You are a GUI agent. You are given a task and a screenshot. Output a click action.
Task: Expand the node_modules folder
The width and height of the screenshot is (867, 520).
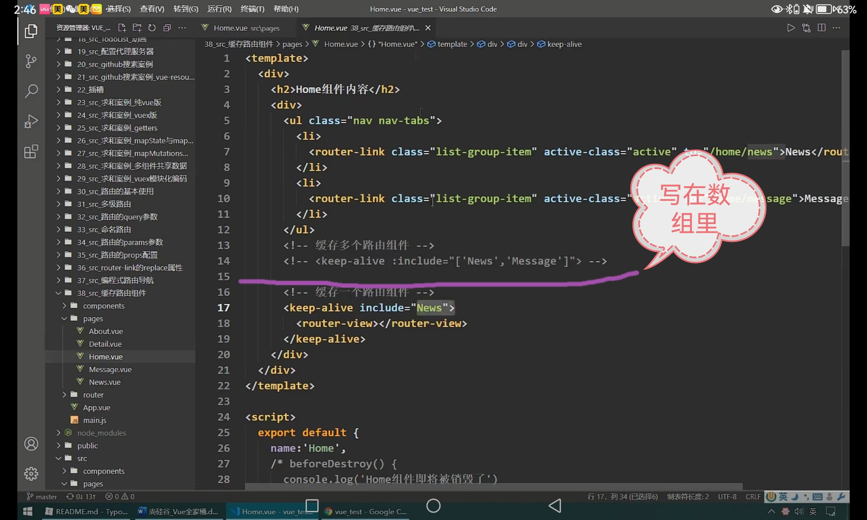coord(59,433)
